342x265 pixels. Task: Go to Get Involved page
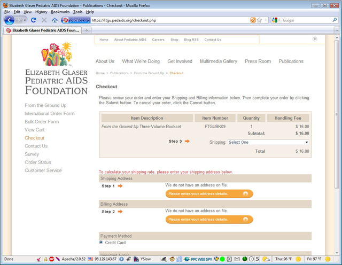point(180,61)
